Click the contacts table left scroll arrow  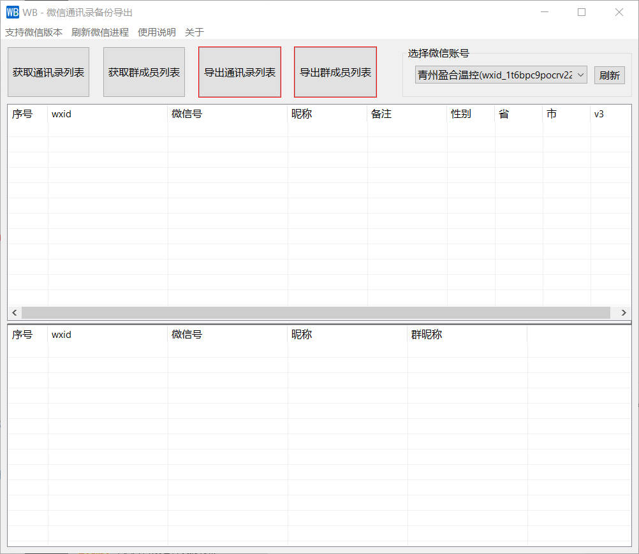click(x=15, y=312)
